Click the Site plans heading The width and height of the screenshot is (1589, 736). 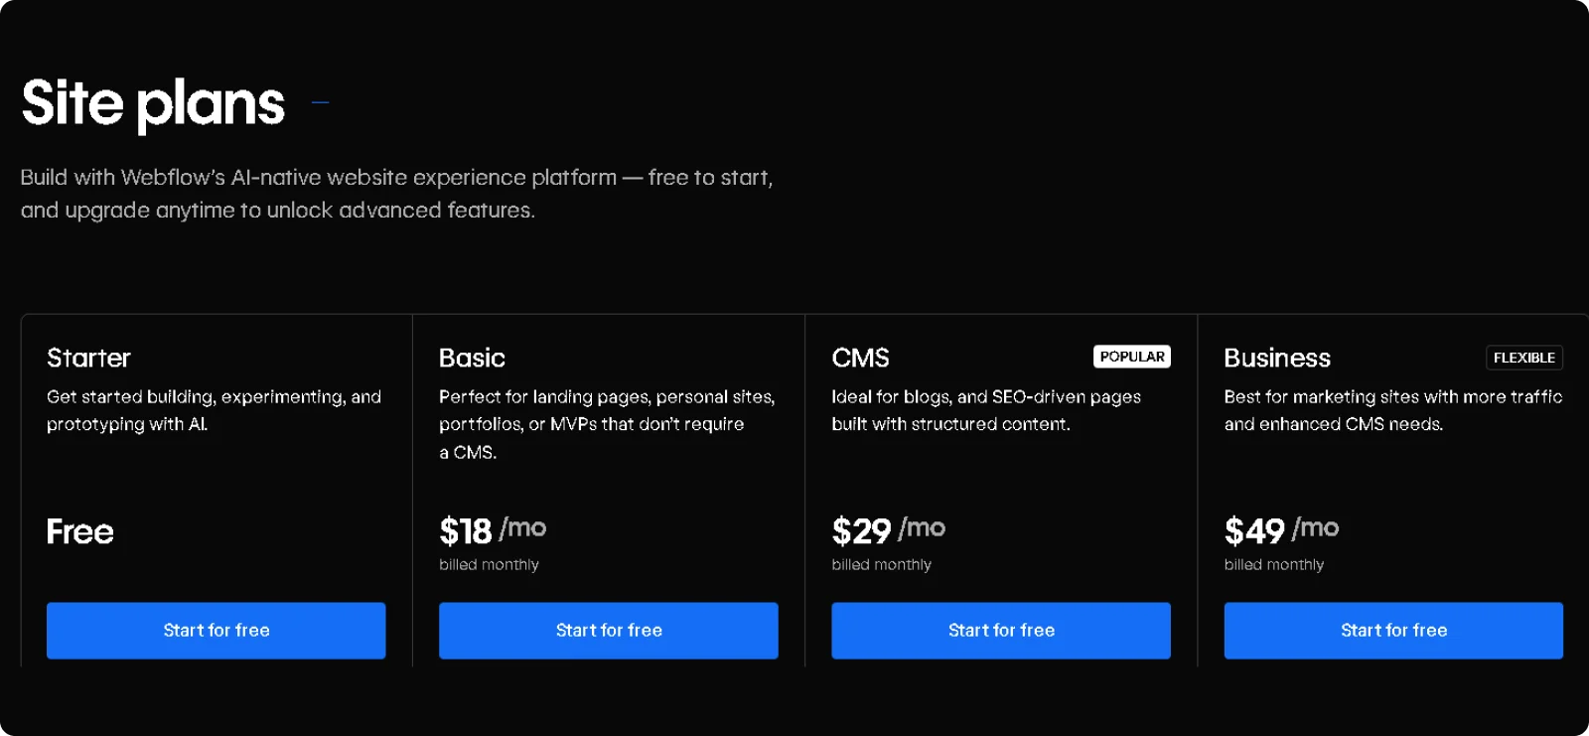click(153, 103)
